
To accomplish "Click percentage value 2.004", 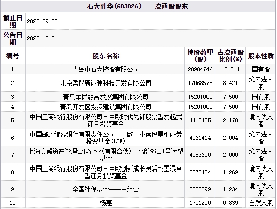I will 230,138.
